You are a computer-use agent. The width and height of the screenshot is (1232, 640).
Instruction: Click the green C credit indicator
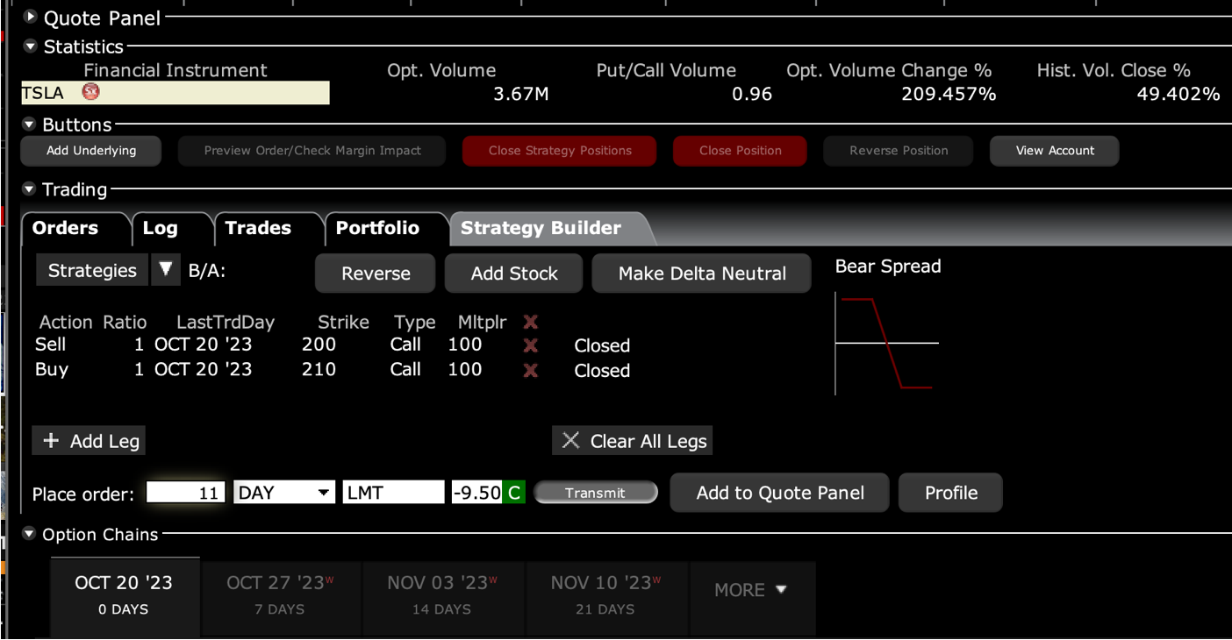point(514,493)
